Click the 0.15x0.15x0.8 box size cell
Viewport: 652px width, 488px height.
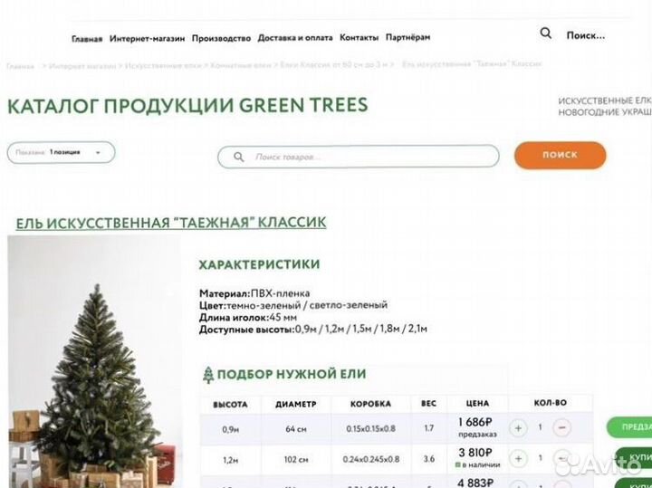point(371,428)
